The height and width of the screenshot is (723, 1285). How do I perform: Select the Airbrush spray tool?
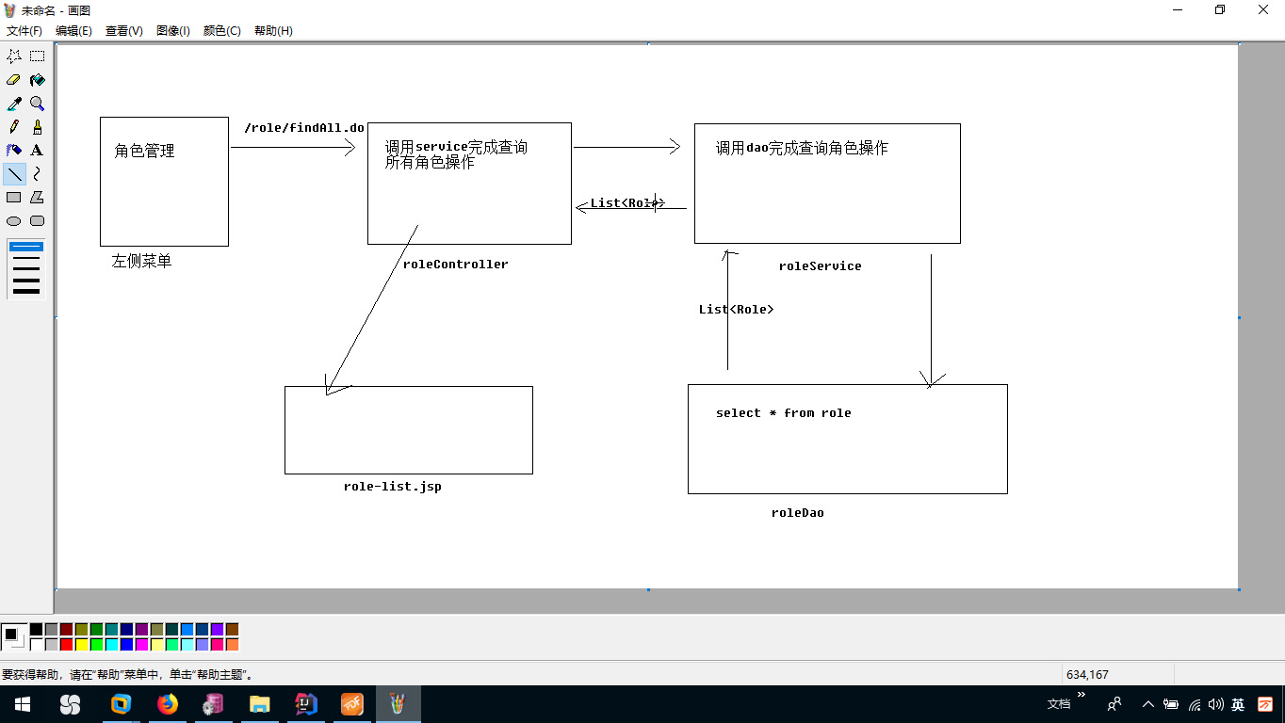coord(13,150)
